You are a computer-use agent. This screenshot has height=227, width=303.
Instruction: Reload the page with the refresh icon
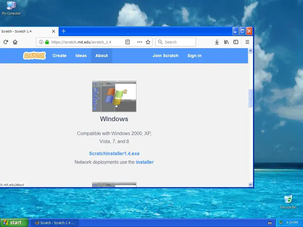pyautogui.click(x=6, y=42)
